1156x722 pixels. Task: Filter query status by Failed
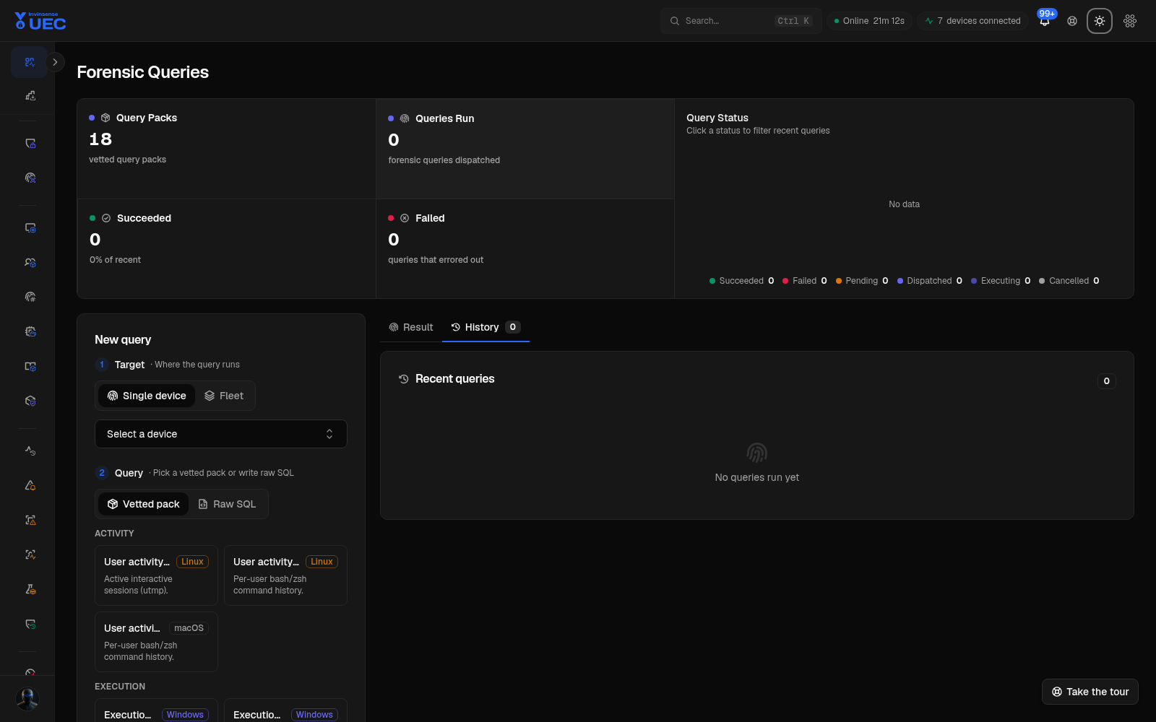(x=804, y=281)
